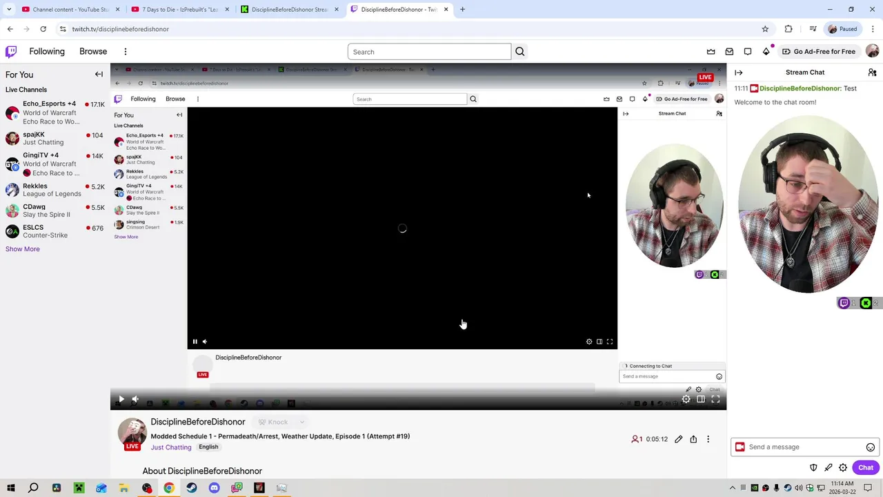Click the English language tag
Image resolution: width=883 pixels, height=497 pixels.
[x=208, y=447]
